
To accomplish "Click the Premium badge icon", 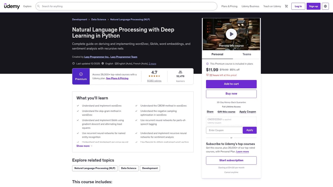I will tap(81, 74).
